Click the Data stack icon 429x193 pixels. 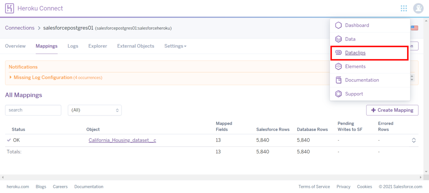tap(338, 39)
